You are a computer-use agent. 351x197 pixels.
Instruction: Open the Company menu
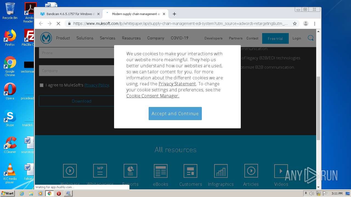click(156, 38)
